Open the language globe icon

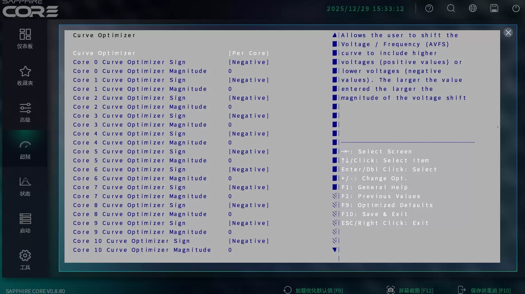pos(472,8)
